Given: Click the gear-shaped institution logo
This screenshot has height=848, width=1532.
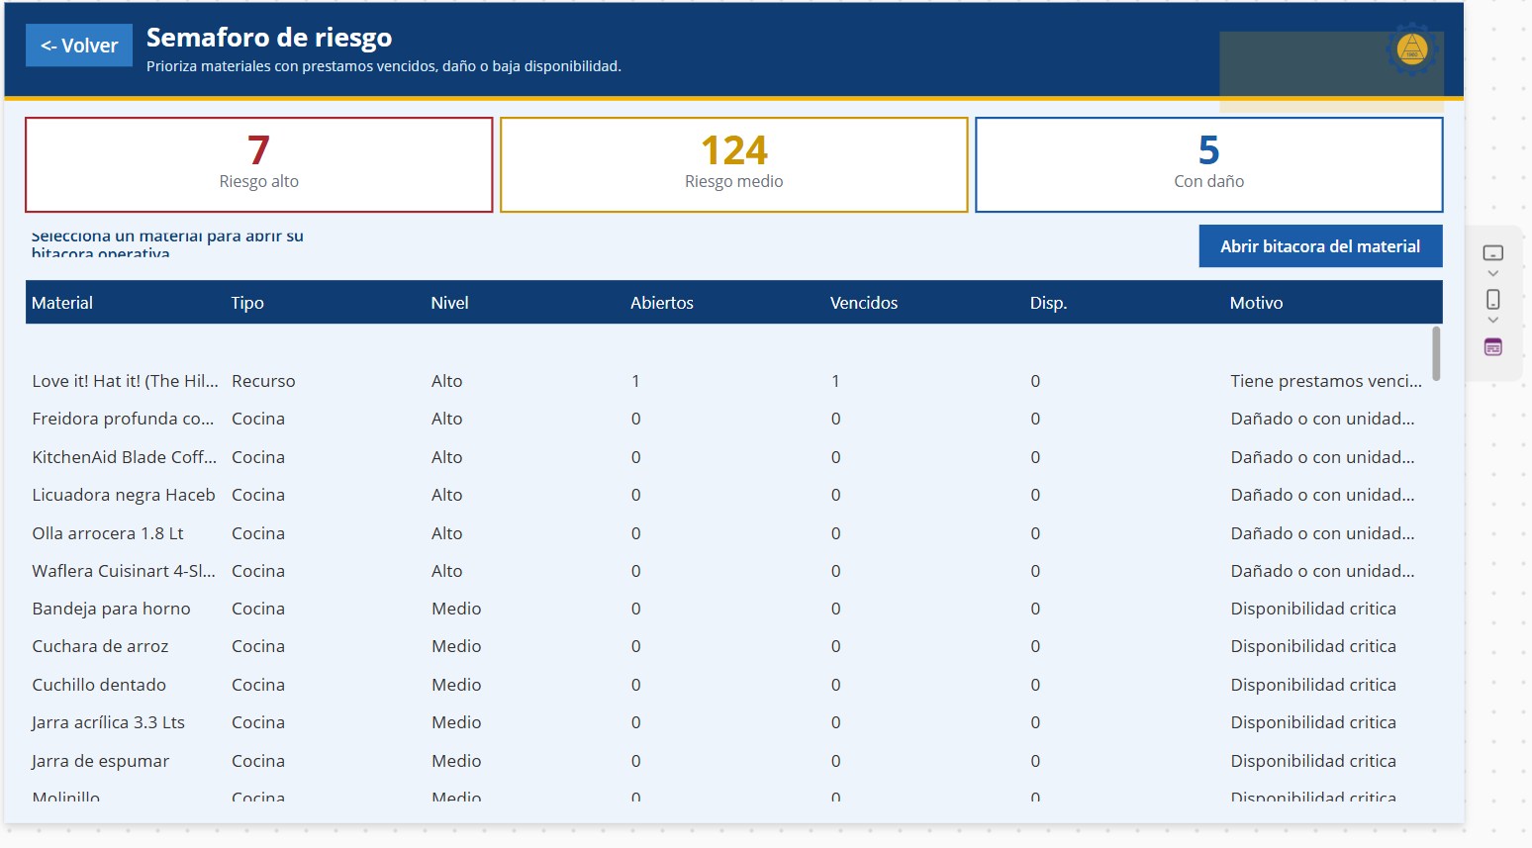Looking at the screenshot, I should pyautogui.click(x=1411, y=49).
